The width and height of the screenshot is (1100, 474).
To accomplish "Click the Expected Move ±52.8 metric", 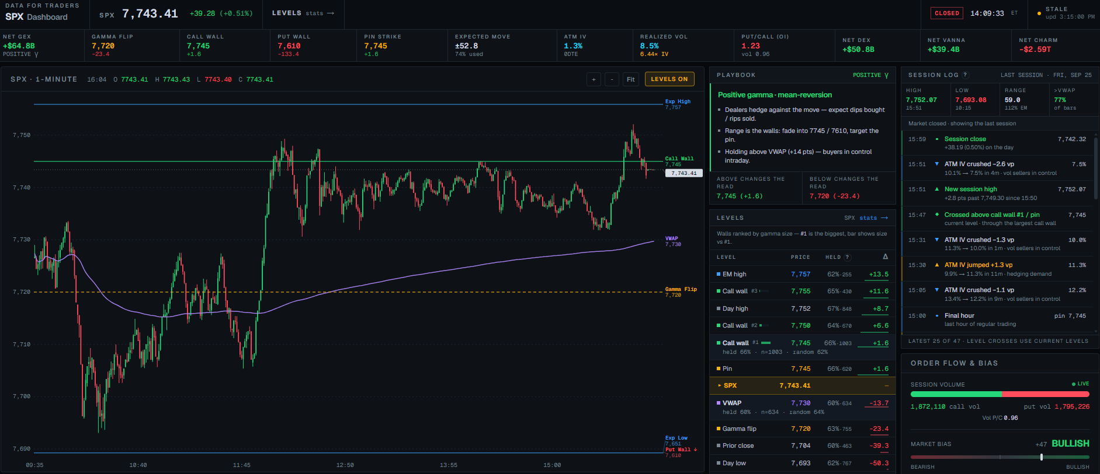I will tap(502, 45).
